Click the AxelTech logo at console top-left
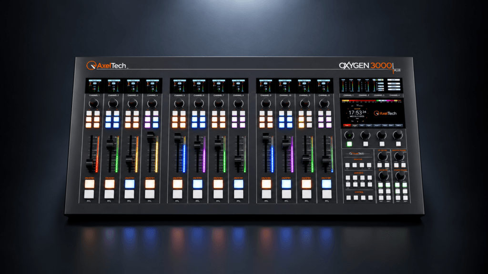The height and width of the screenshot is (274, 488). [x=107, y=66]
